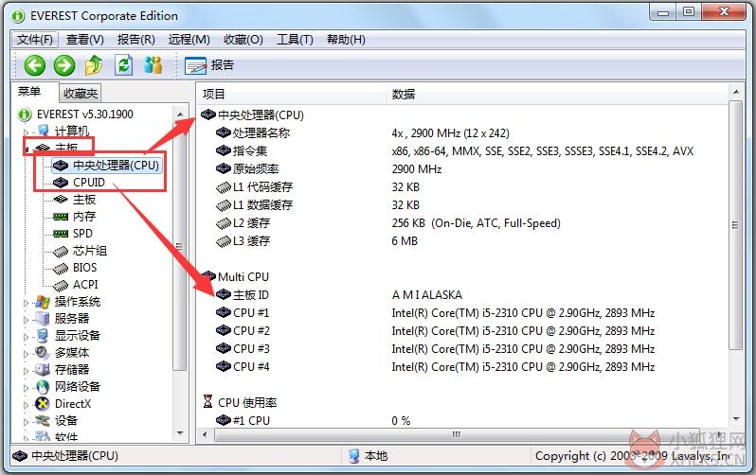Open the 工具(T) menu
Viewport: 756px width, 475px height.
295,40
